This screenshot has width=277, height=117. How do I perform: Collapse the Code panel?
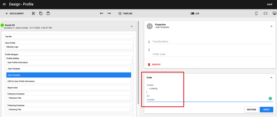pos(271,77)
